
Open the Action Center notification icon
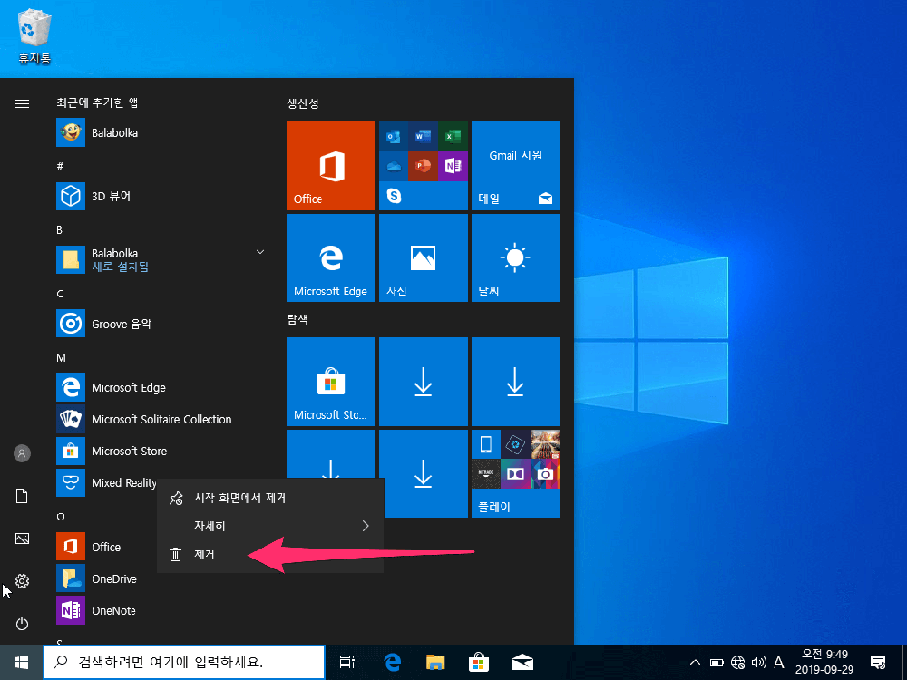[878, 663]
